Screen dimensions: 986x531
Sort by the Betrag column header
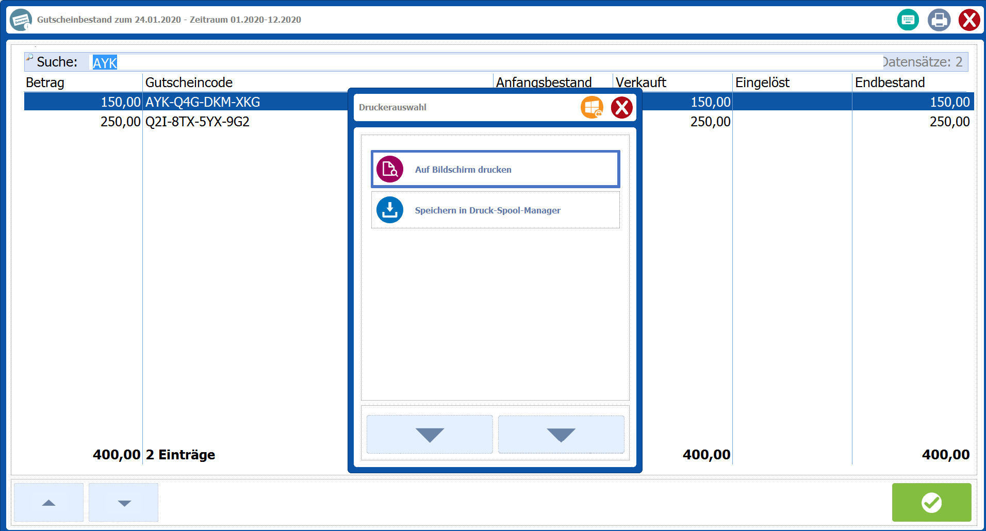point(45,82)
